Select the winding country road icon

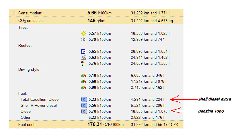coord(83,58)
